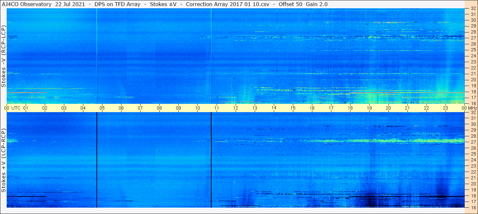Click the 29 MHz tick of lower panel
The height and width of the screenshot is (214, 478).
pos(473,130)
